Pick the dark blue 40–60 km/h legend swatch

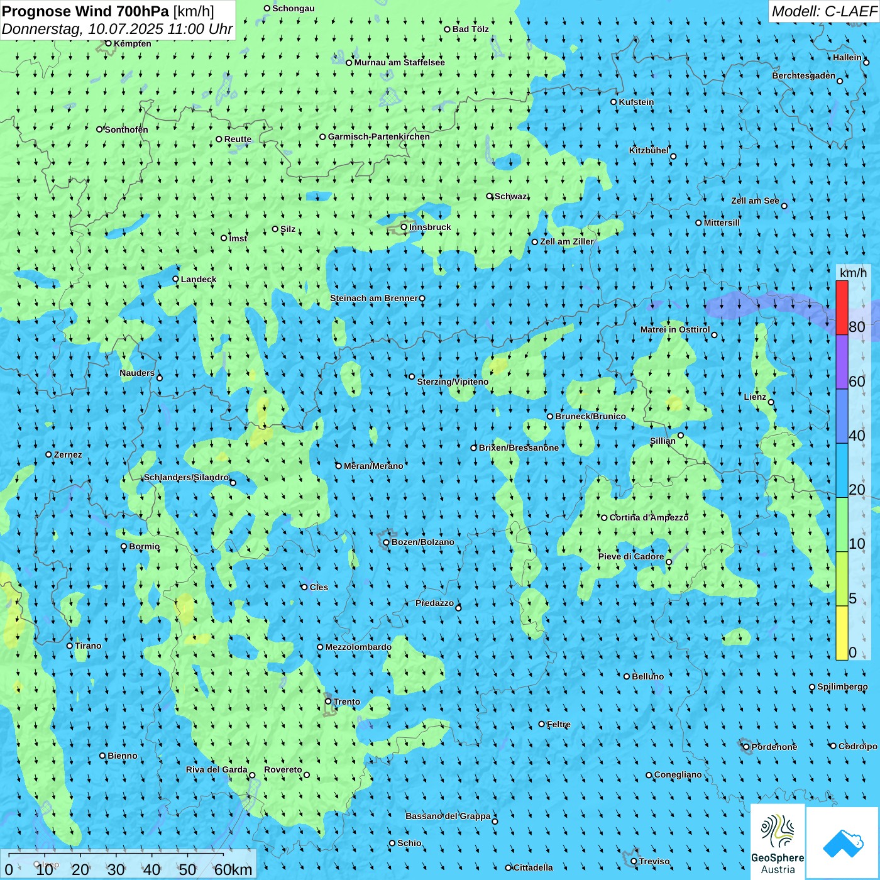pyautogui.click(x=842, y=417)
